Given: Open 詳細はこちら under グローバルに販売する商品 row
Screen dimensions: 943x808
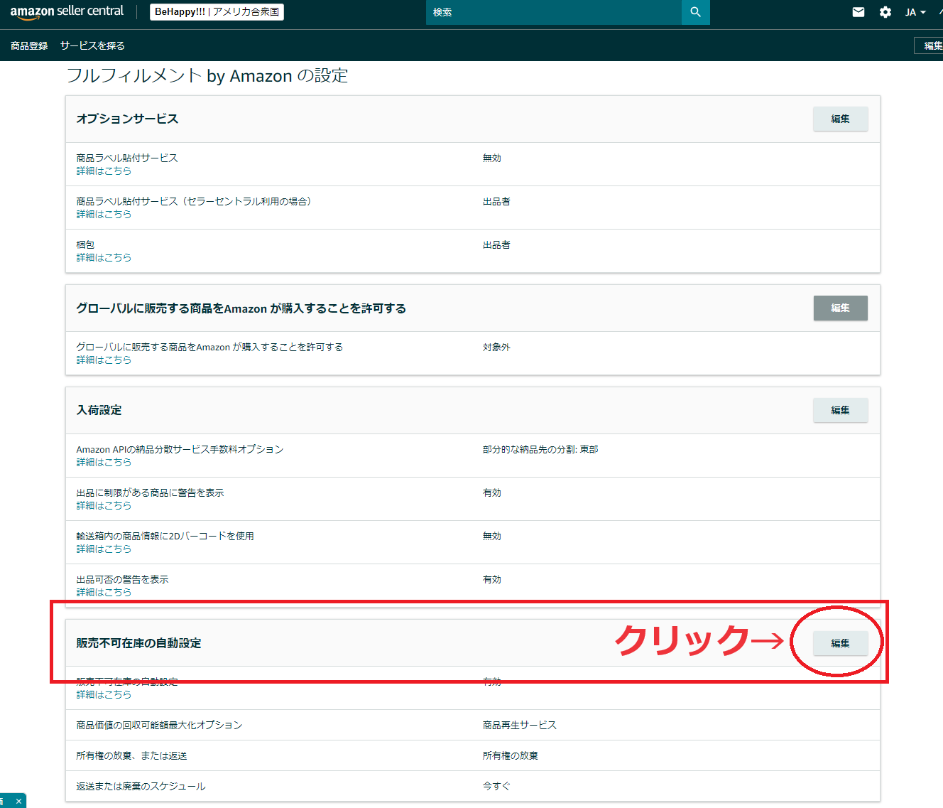Looking at the screenshot, I should coord(104,360).
